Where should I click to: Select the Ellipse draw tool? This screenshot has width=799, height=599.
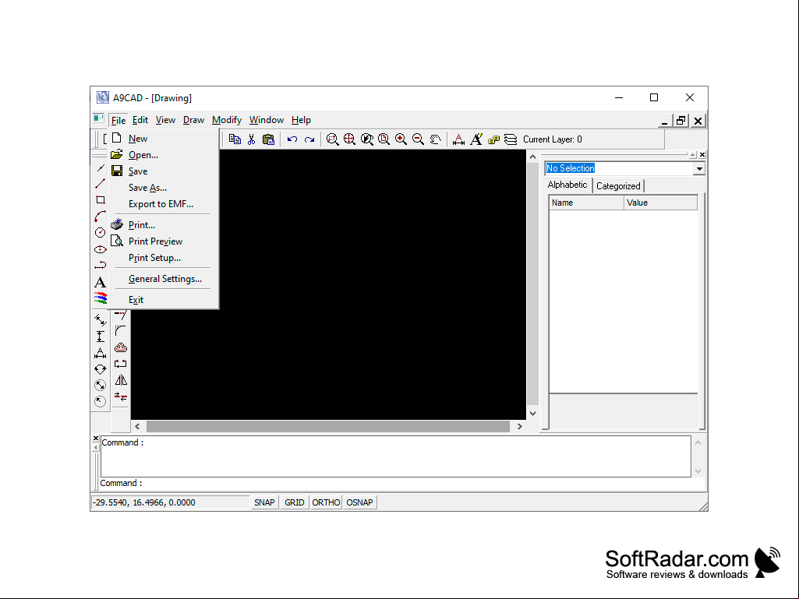(101, 249)
